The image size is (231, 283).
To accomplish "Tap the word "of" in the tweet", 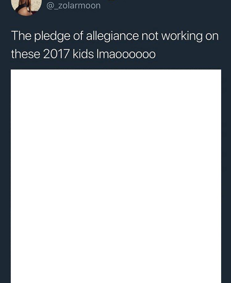I will tap(78, 36).
